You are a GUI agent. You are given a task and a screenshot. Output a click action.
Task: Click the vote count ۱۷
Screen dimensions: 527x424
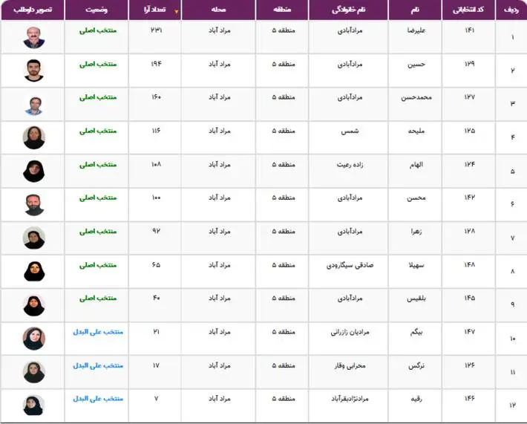click(x=157, y=365)
